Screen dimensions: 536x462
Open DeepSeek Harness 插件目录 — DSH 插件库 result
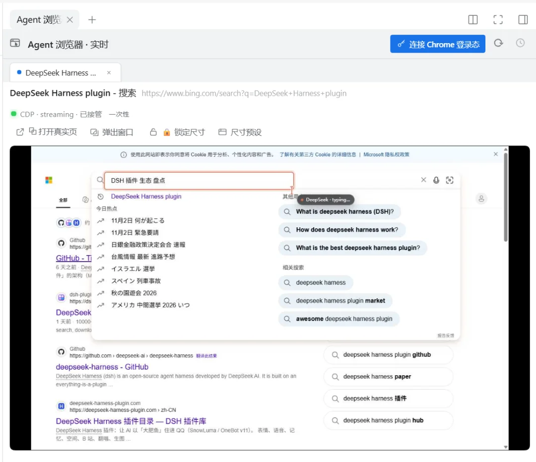tap(131, 421)
